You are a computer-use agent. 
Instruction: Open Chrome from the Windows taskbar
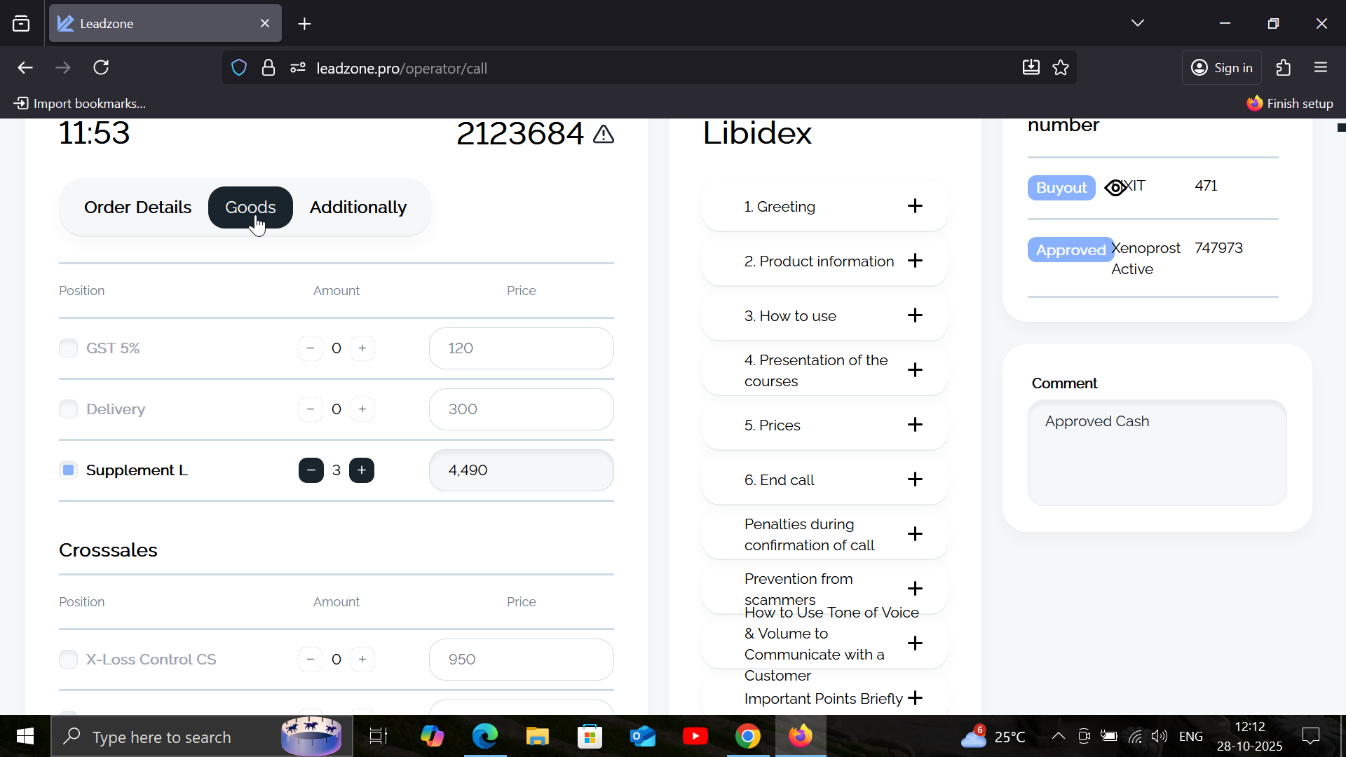tap(748, 737)
